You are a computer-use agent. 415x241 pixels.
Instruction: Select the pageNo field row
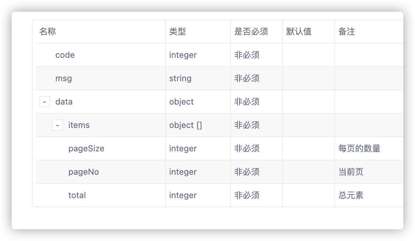tap(84, 172)
